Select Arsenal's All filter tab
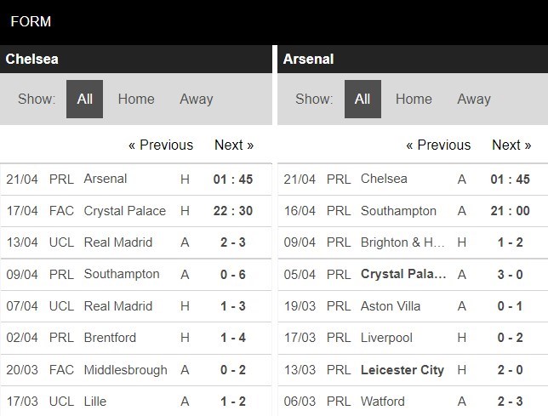This screenshot has width=548, height=416. (362, 99)
